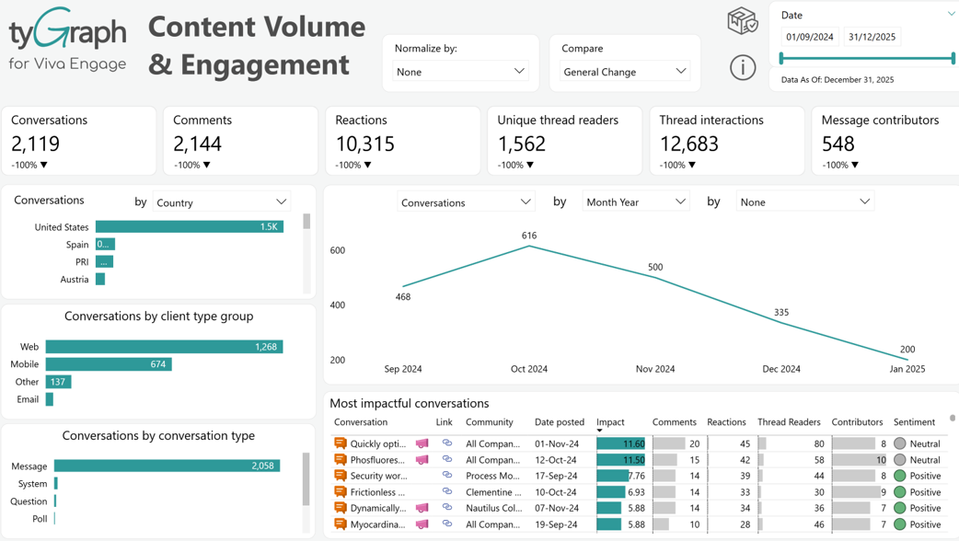Open link icon for Quickly opti... row
Screen dimensions: 959x541
[447, 443]
